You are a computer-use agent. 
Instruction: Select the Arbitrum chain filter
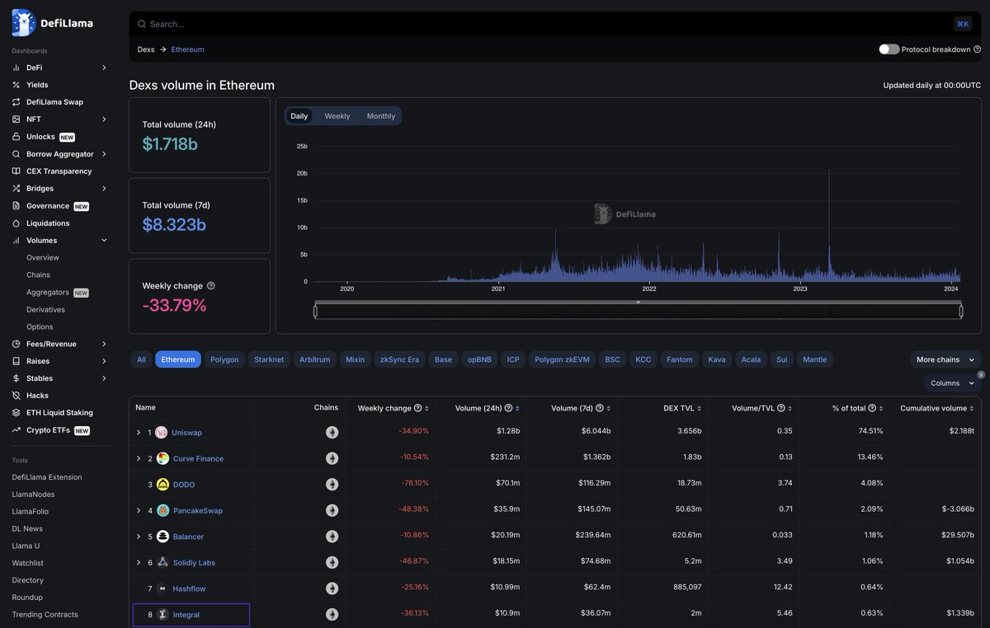pyautogui.click(x=314, y=359)
